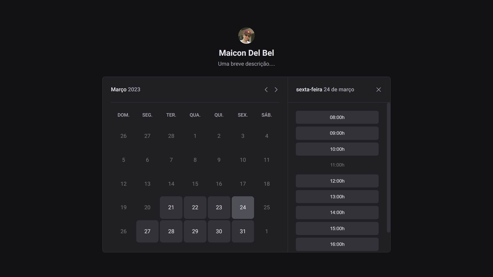Click the time list vertical scrollbar

click(x=388, y=168)
